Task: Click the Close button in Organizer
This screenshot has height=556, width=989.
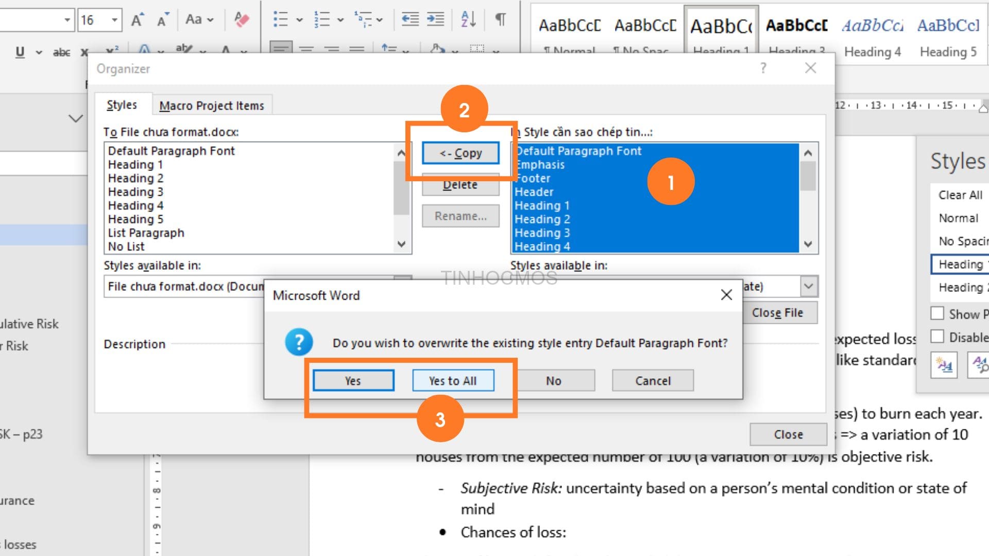Action: pyautogui.click(x=788, y=434)
